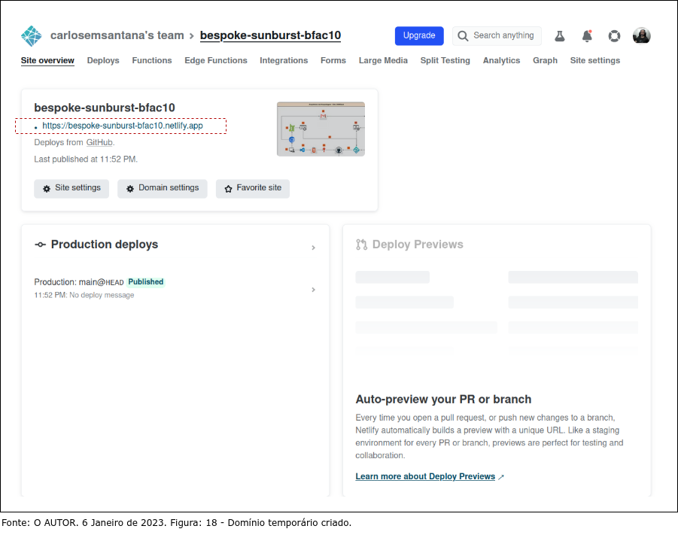Click the Favorite site button
Viewport: 678px width, 535px height.
pos(253,189)
